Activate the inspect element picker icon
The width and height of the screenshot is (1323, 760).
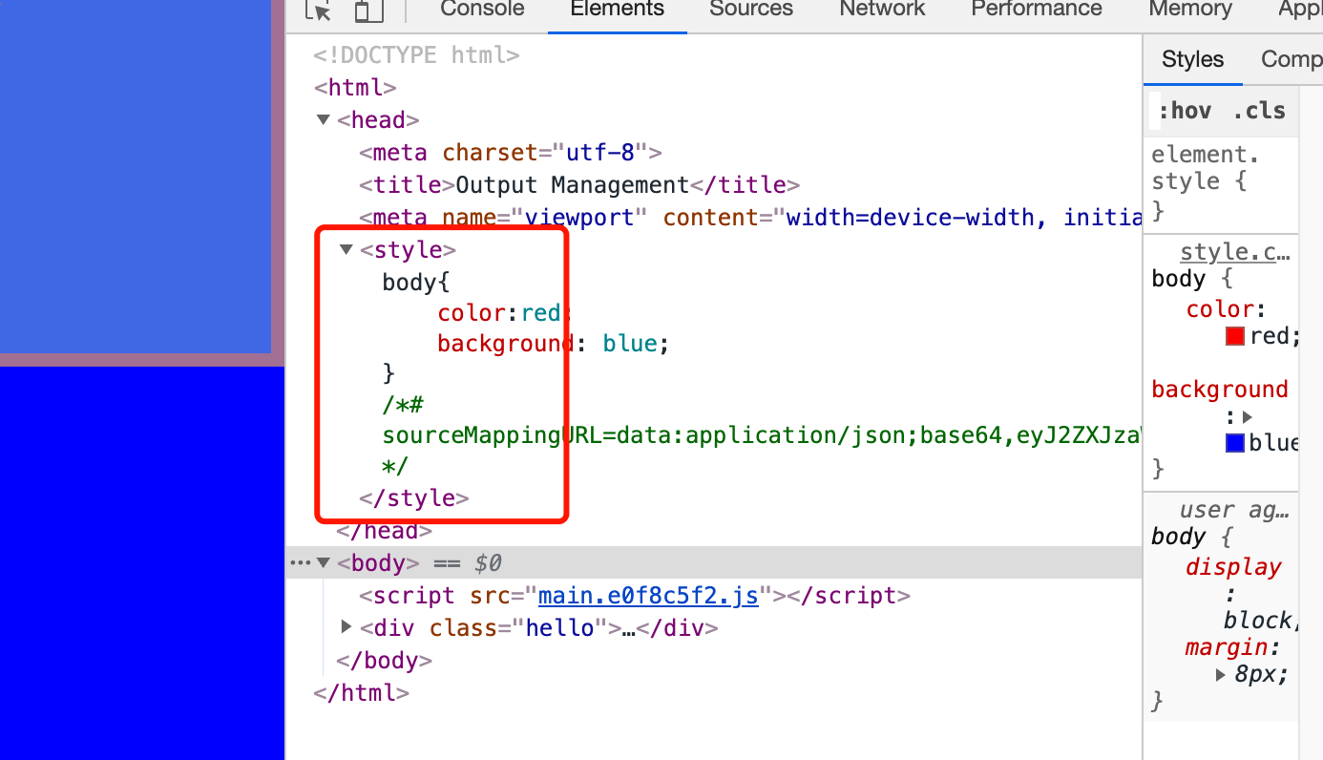click(318, 10)
